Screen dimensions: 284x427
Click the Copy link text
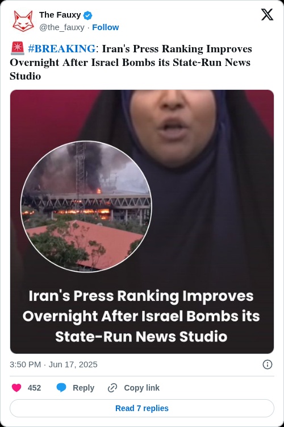(x=142, y=388)
